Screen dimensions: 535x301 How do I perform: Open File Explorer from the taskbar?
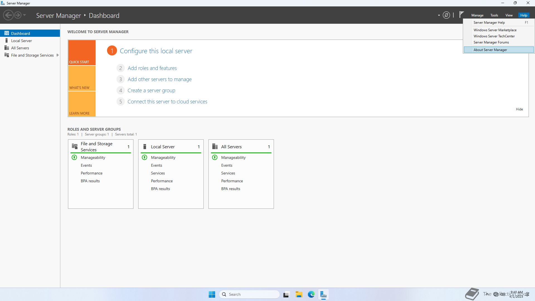pos(299,294)
